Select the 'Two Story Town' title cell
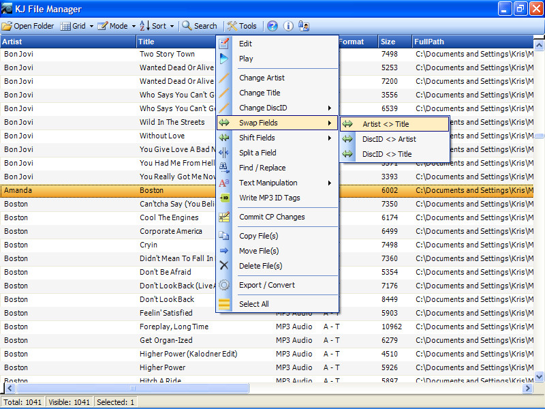This screenshot has width=545, height=409. point(167,54)
